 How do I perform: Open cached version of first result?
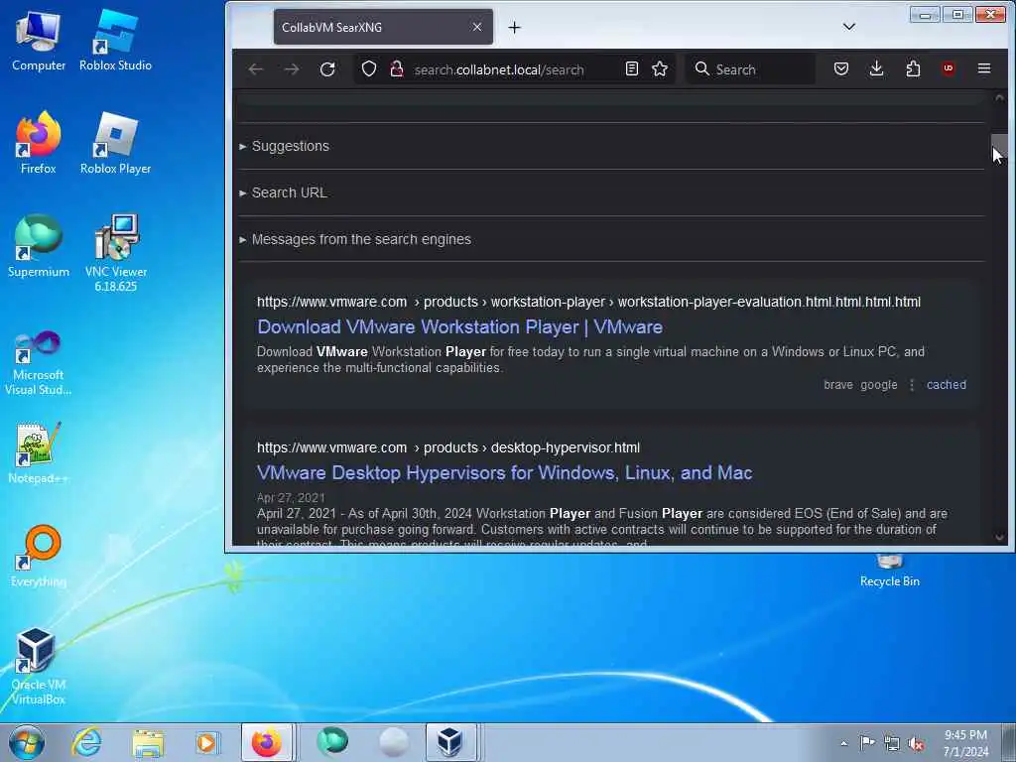coord(946,384)
